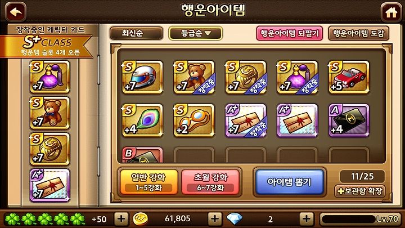Choose the peacock feather +4 item
Image resolution: width=405 pixels, height=228 pixels.
(x=142, y=120)
